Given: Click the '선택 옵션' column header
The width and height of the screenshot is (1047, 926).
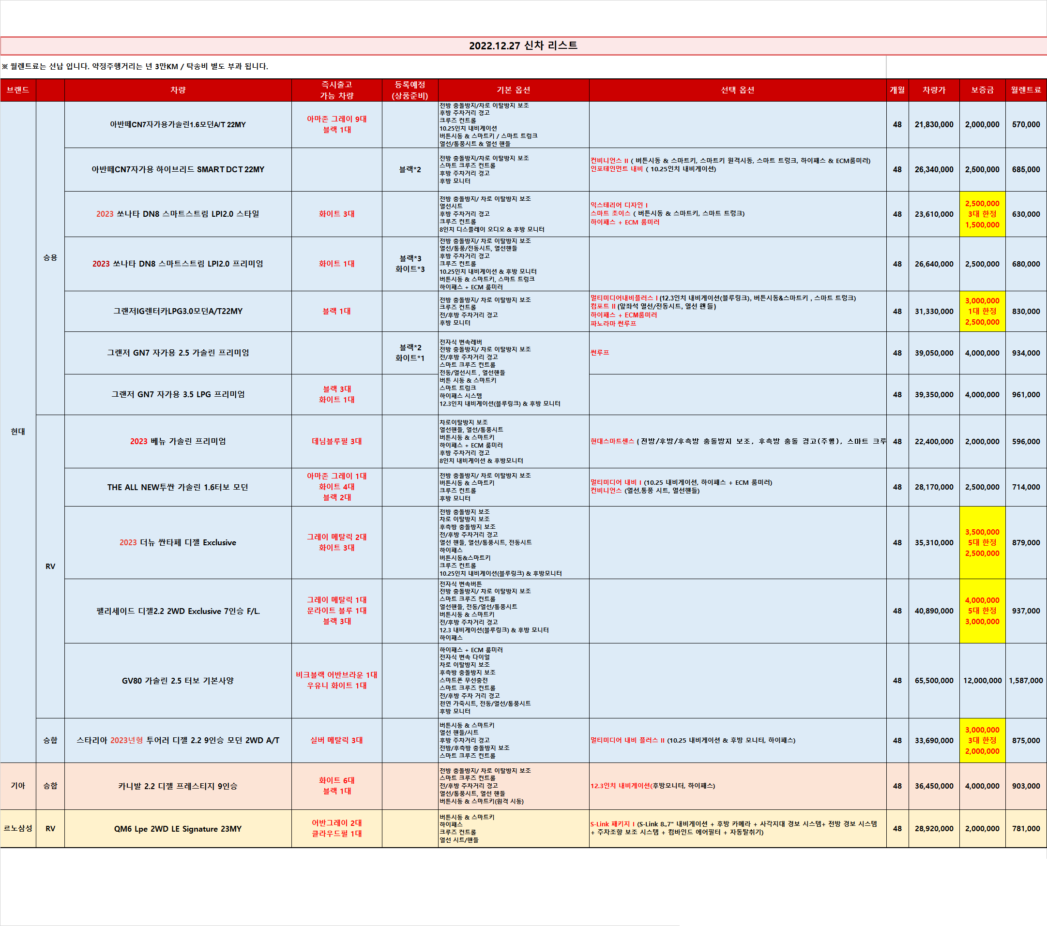Looking at the screenshot, I should [x=738, y=90].
